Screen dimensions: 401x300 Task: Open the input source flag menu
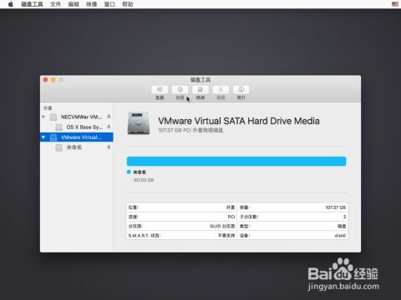395,4
